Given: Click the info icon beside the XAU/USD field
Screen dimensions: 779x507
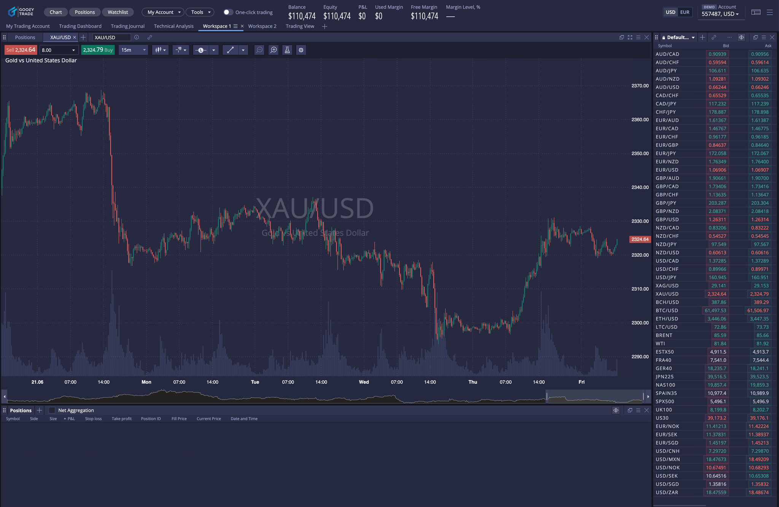Looking at the screenshot, I should pos(137,37).
